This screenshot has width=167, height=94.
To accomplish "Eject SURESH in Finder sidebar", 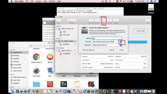I will pos(26,83).
